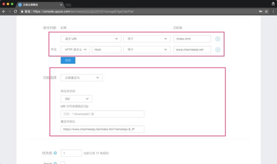This screenshot has height=164, width=277.
Task: Click the 重定向地址 URL input field
Action: 102,129
